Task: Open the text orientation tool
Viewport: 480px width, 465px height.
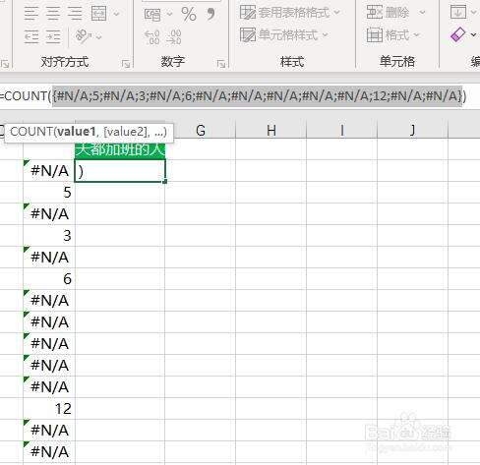Action: (x=84, y=35)
